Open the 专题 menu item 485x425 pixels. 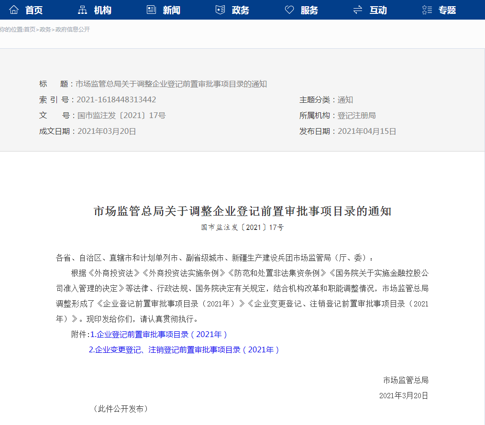click(447, 10)
